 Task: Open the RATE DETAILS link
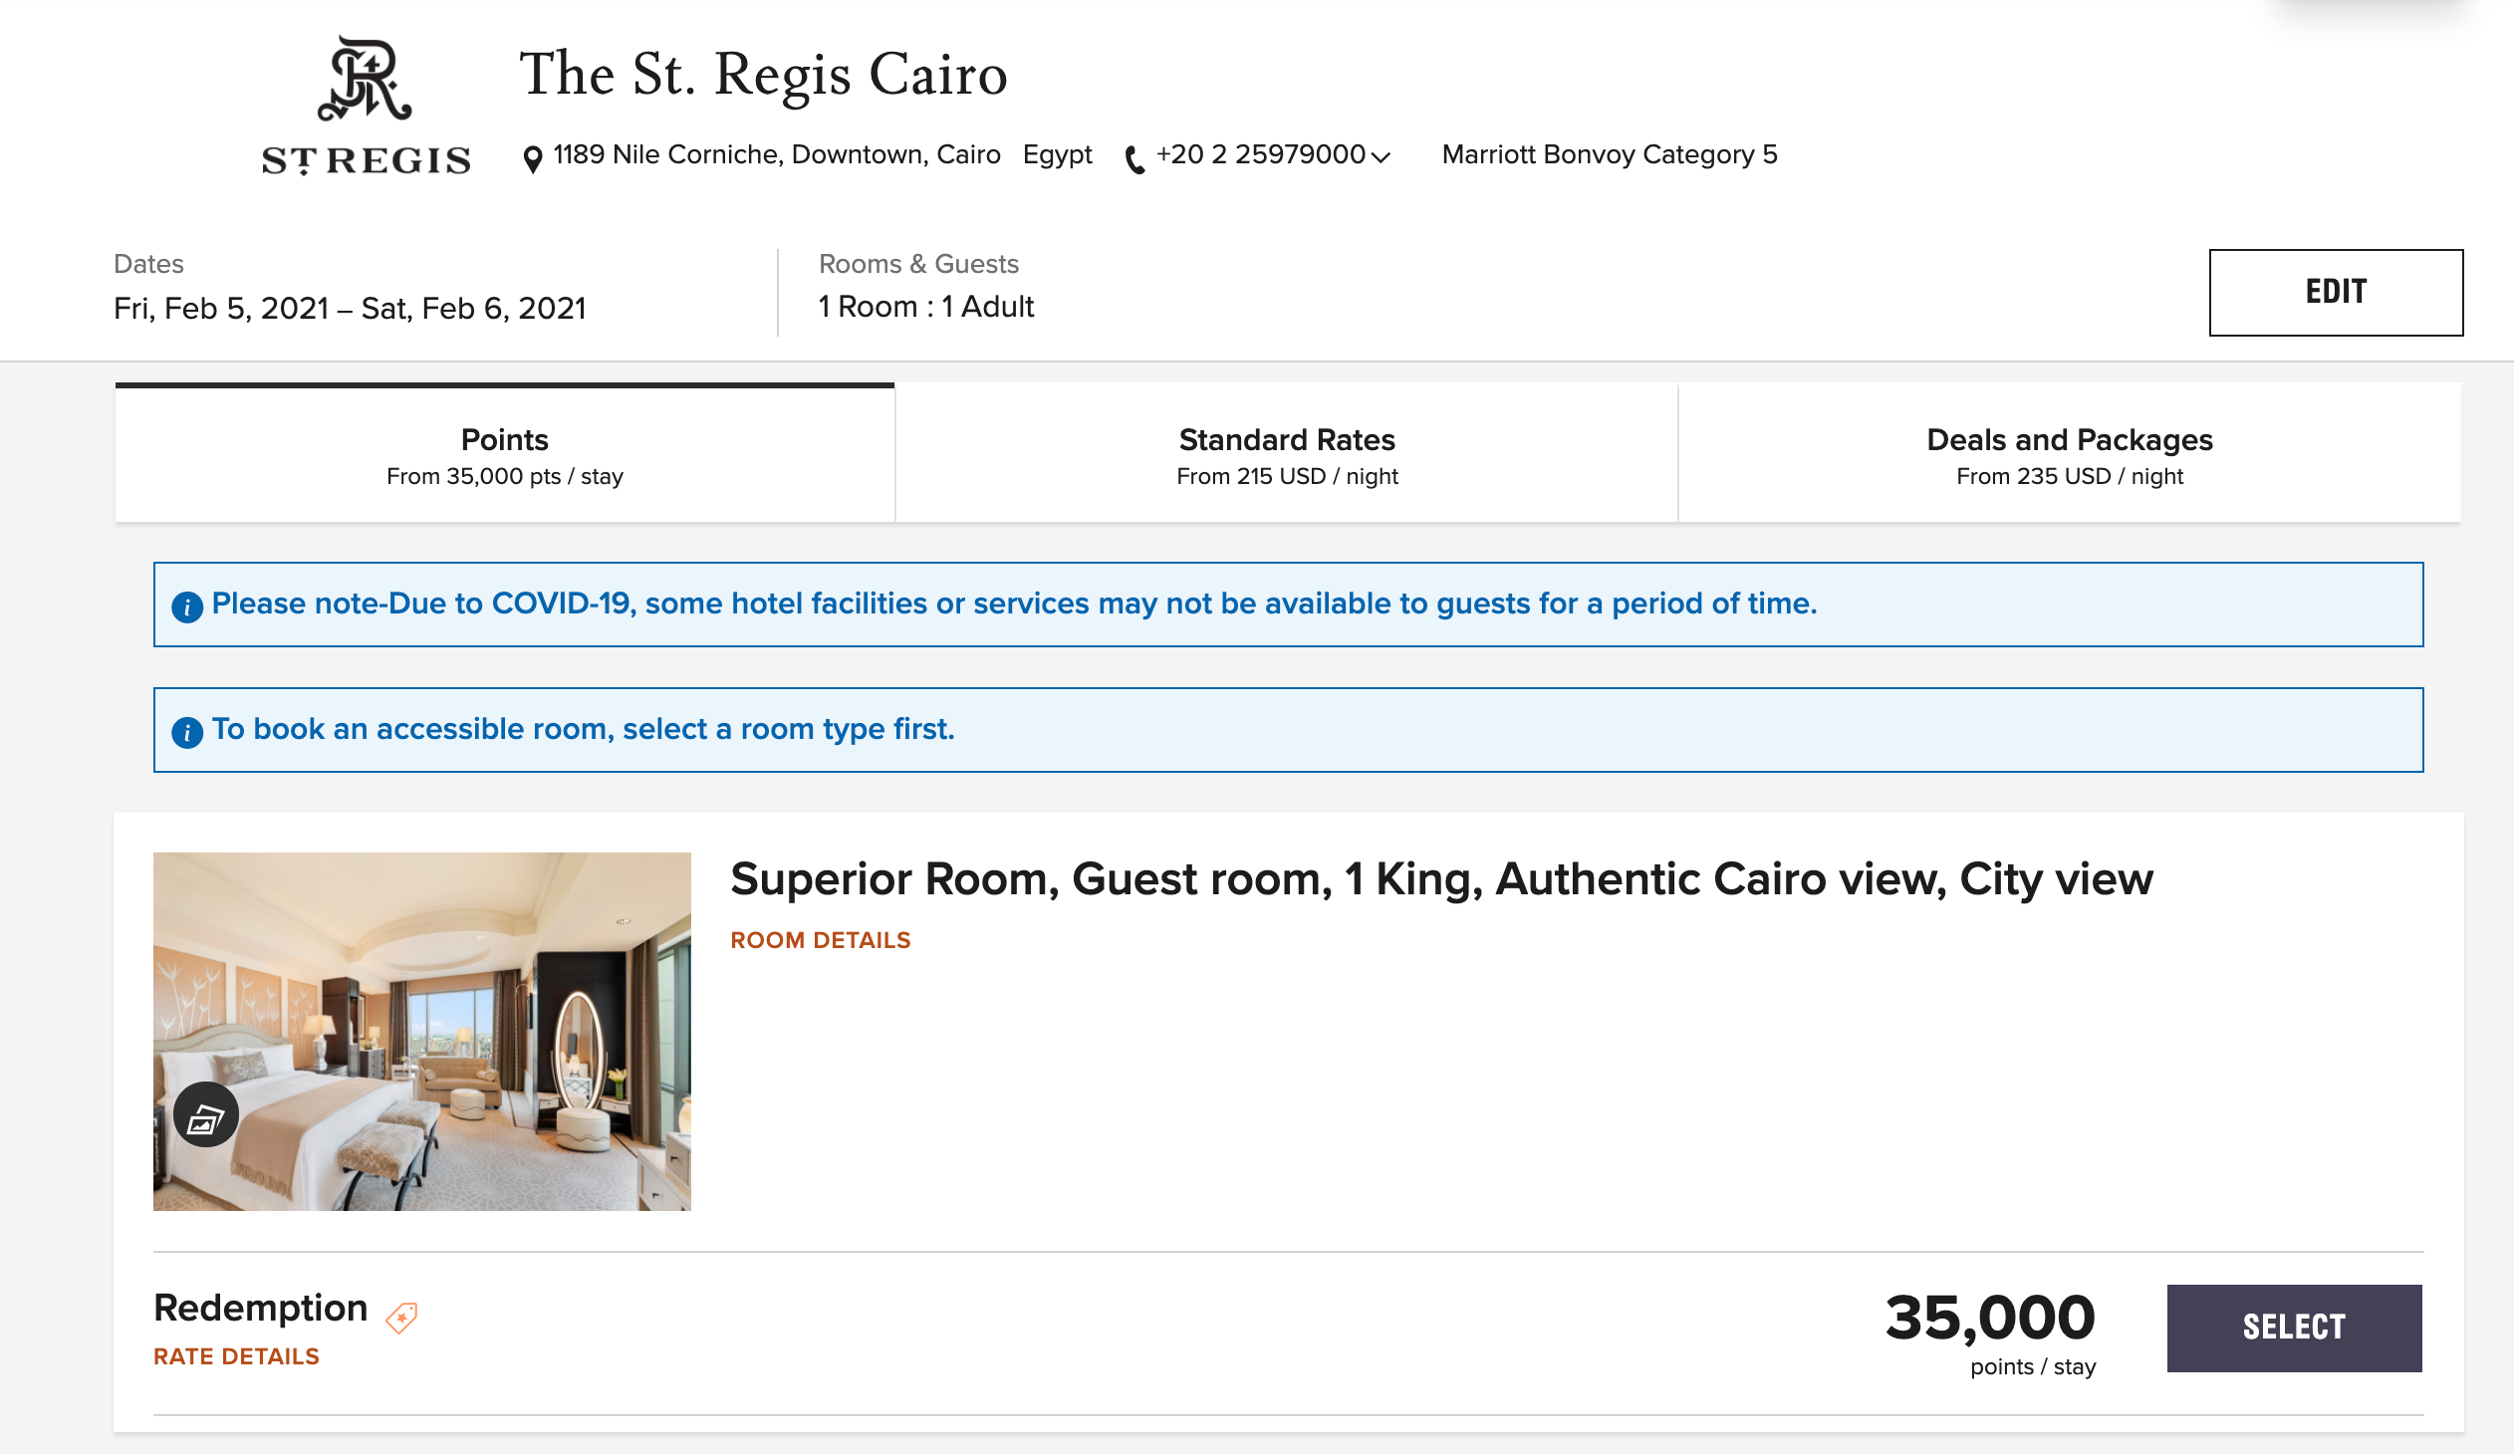click(x=236, y=1356)
